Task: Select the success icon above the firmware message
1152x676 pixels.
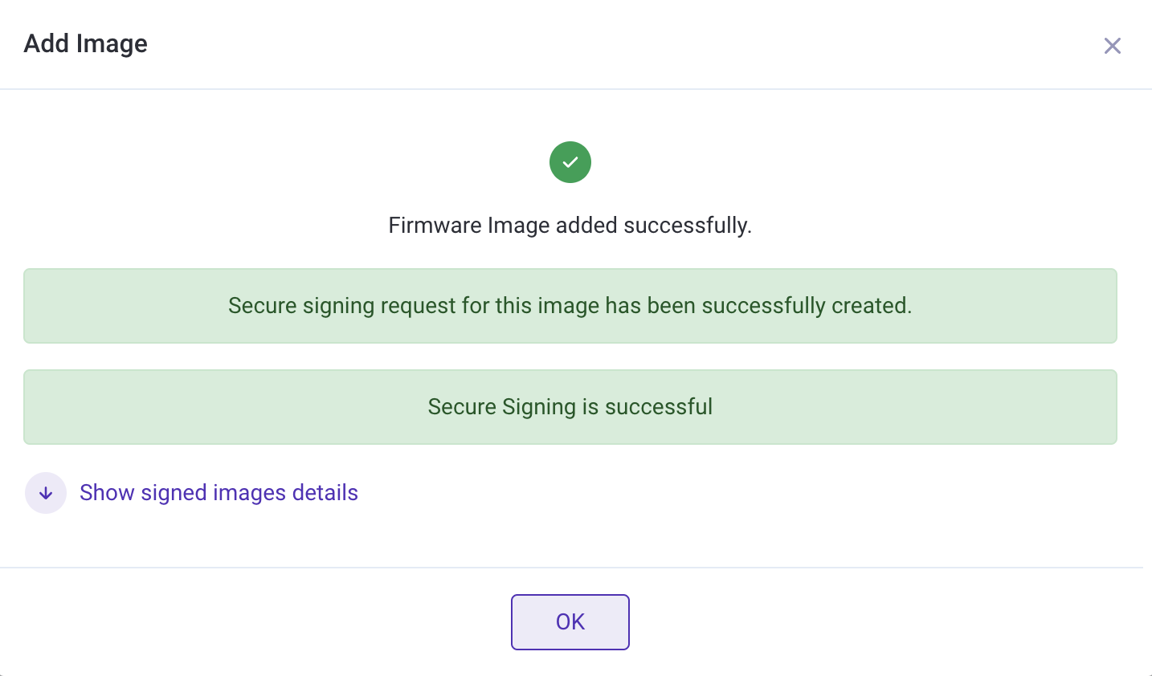Action: [570, 162]
